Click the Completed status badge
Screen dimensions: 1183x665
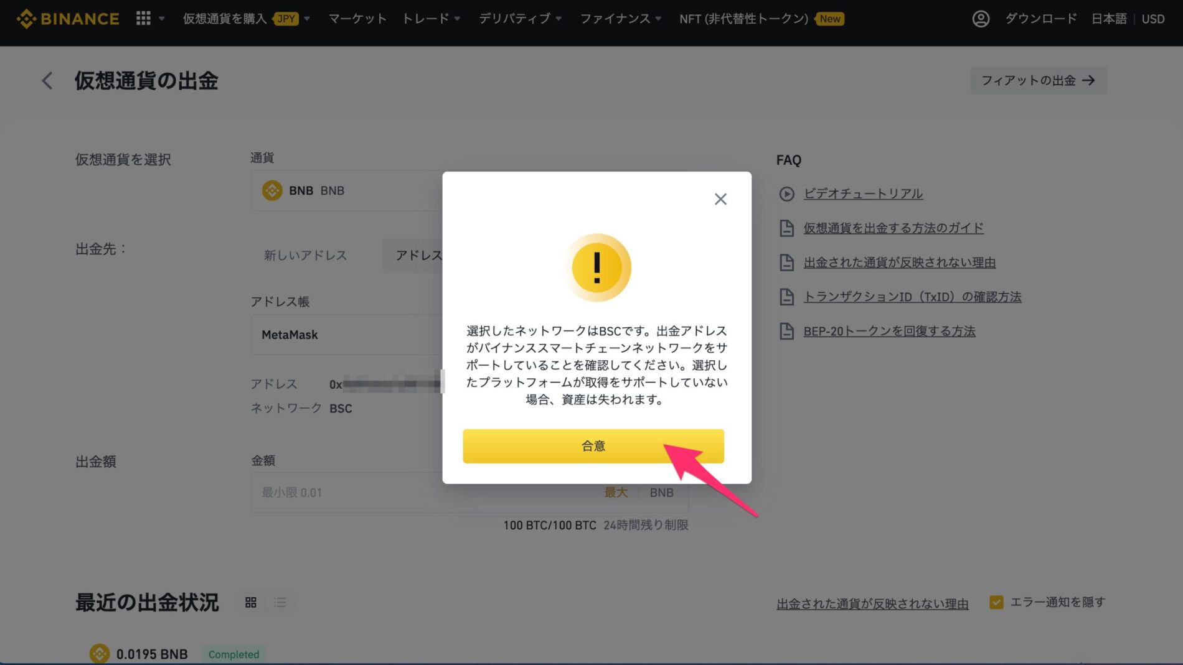(233, 654)
